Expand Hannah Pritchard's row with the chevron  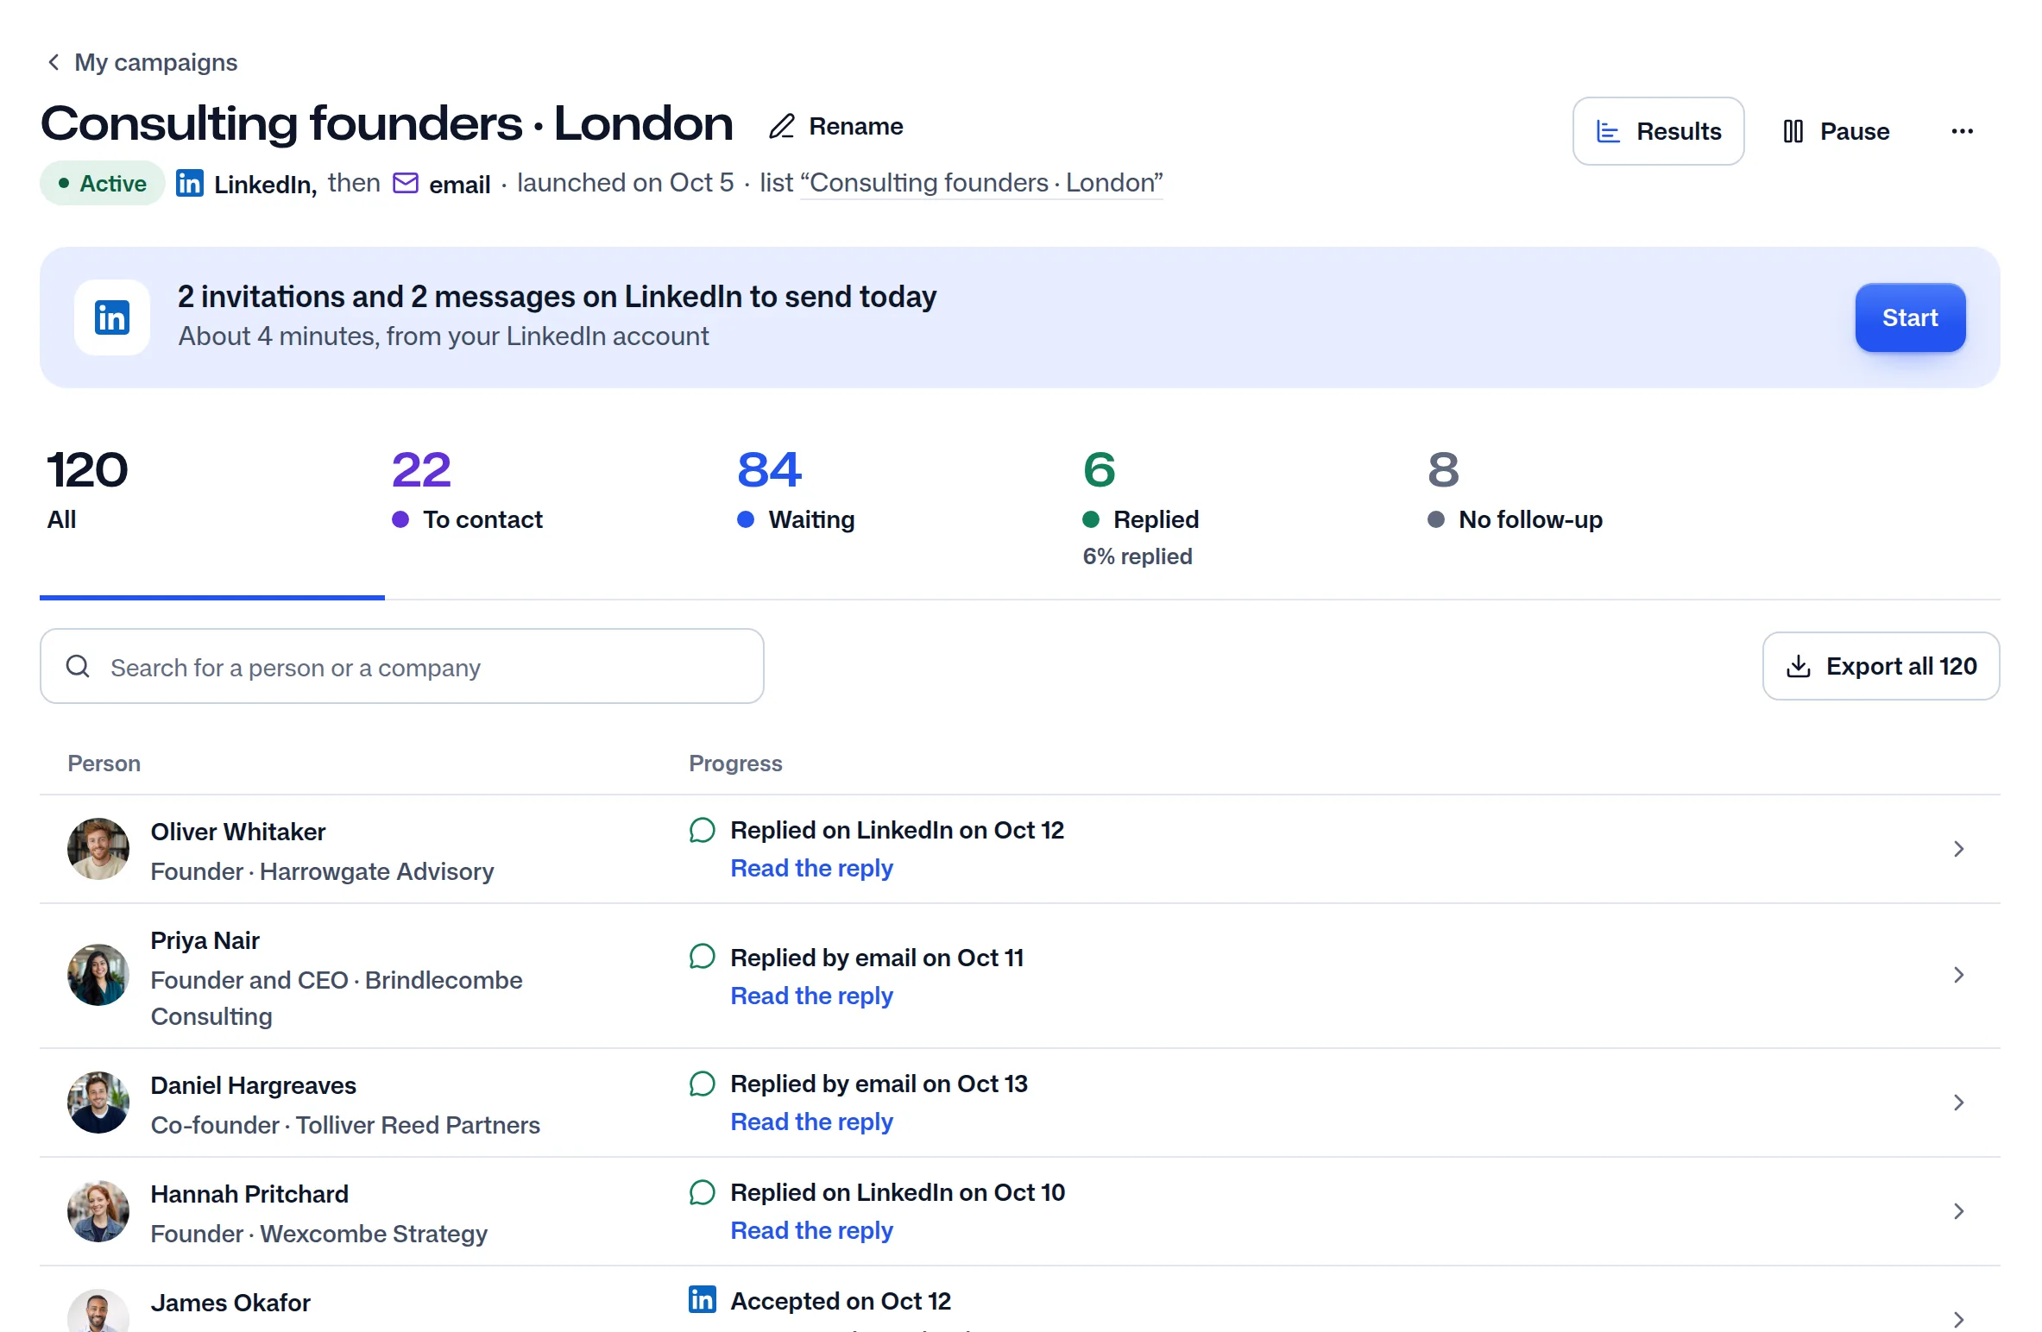coord(1959,1211)
